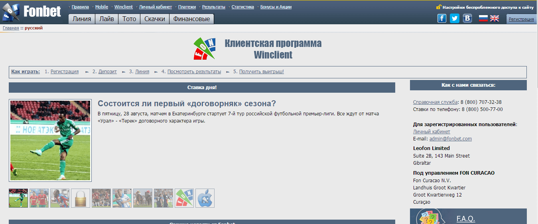The image size is (538, 224).
Task: Click admin@fonbet.com email link
Action: [451, 138]
